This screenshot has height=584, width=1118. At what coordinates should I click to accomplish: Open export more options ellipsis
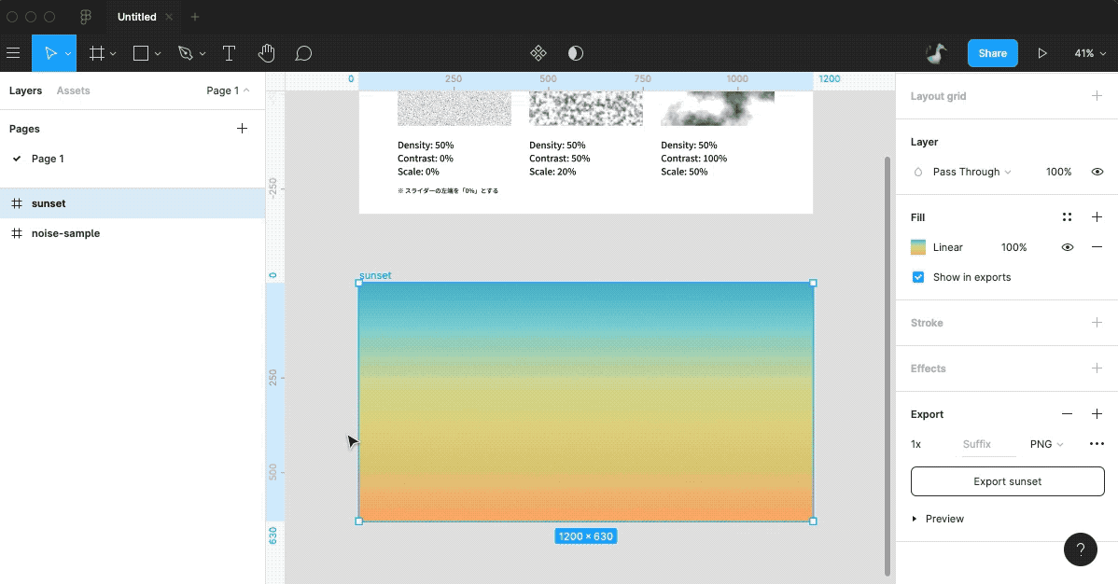1097,443
